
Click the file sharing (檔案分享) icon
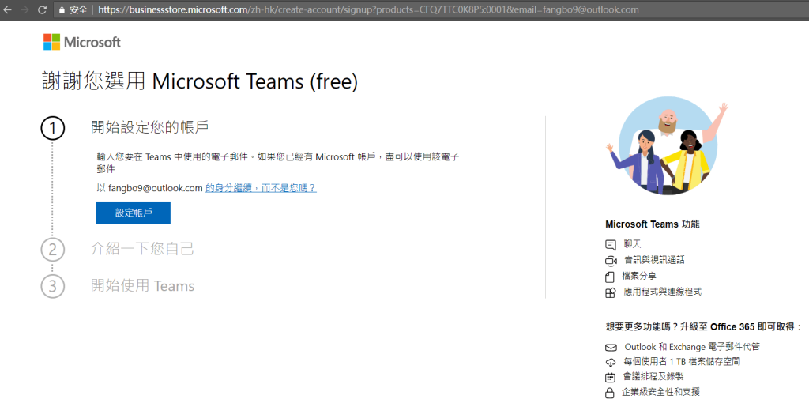(611, 277)
